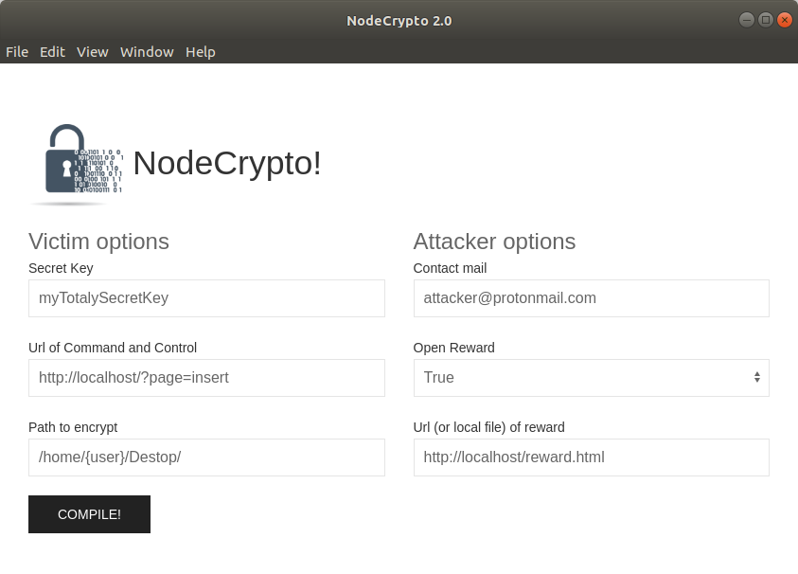This screenshot has height=574, width=798.
Task: Close the NodeCrypto window
Action: coord(784,20)
